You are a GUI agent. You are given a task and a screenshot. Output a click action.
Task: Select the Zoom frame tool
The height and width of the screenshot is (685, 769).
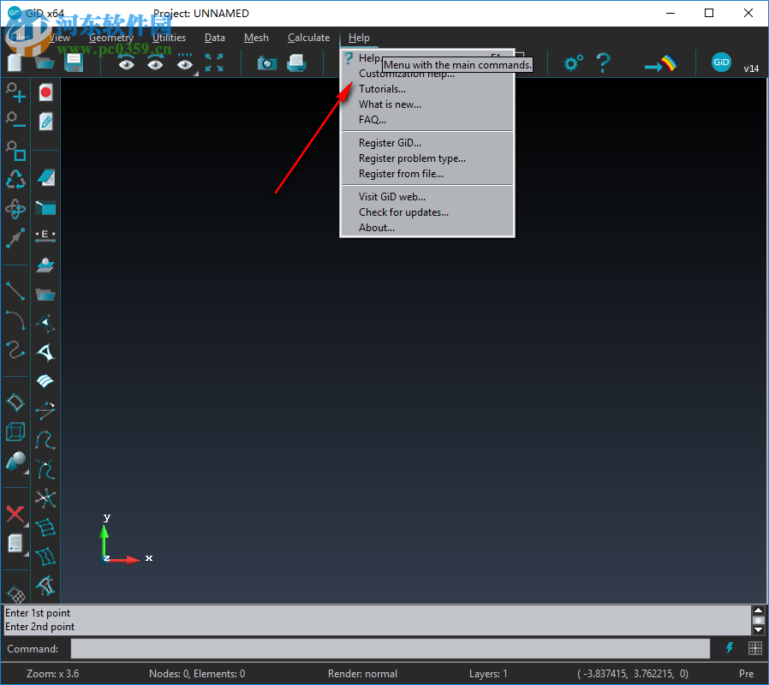[x=15, y=151]
